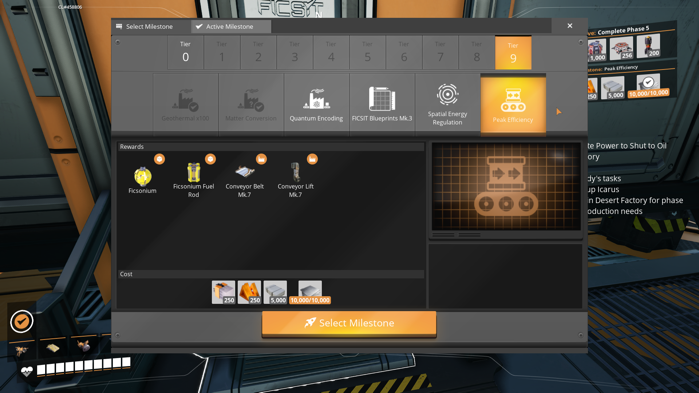
Task: Select the FICSIT Blueprints Mk.3 milestone
Action: click(x=382, y=105)
